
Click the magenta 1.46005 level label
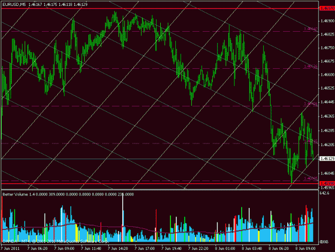tap(311, 178)
